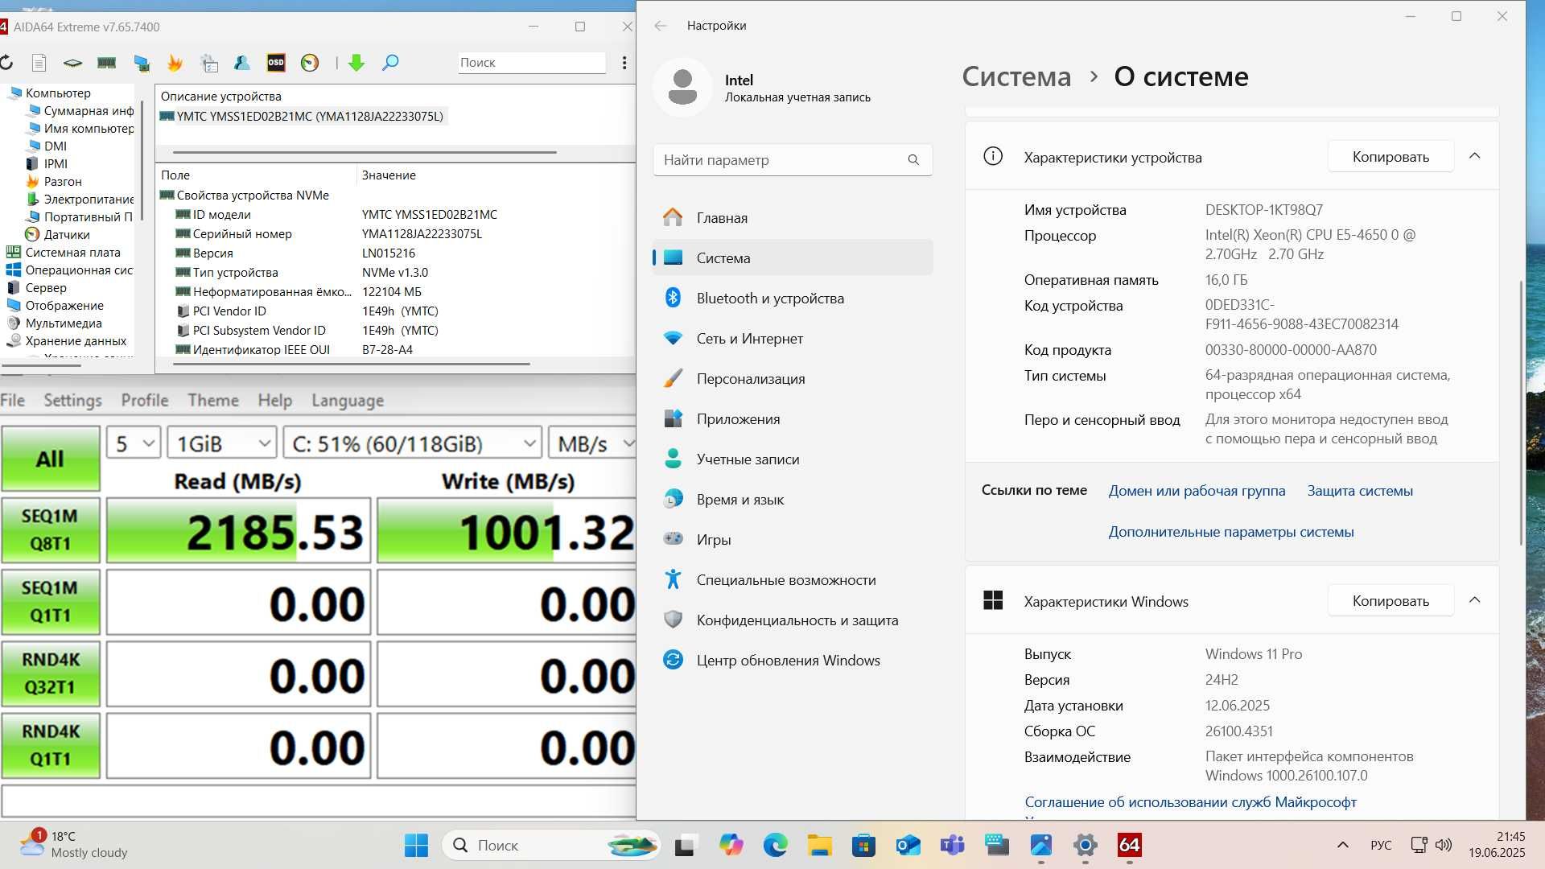Click the AIDA64 search field
This screenshot has height=869, width=1545.
pyautogui.click(x=532, y=63)
